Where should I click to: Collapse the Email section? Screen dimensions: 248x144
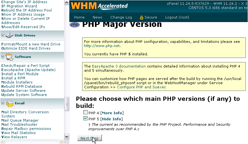coord(3,103)
